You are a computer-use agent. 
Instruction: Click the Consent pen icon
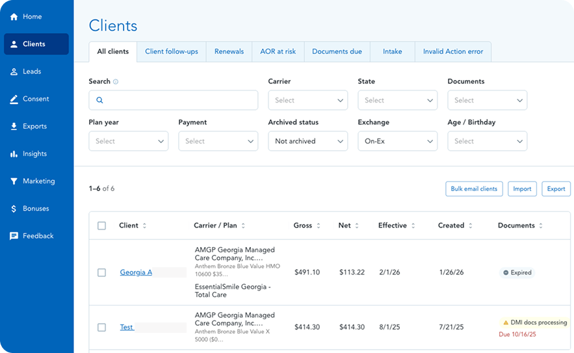coord(14,99)
